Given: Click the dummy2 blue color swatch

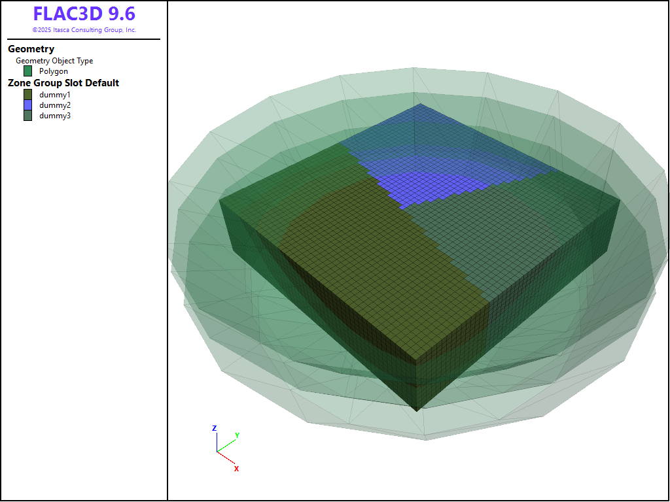Looking at the screenshot, I should click(x=28, y=105).
